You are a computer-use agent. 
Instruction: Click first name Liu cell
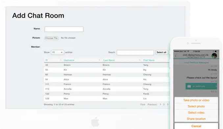[x=145, y=99]
